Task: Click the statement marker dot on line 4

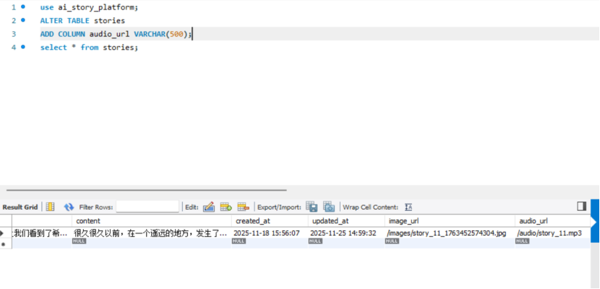Action: click(x=23, y=47)
